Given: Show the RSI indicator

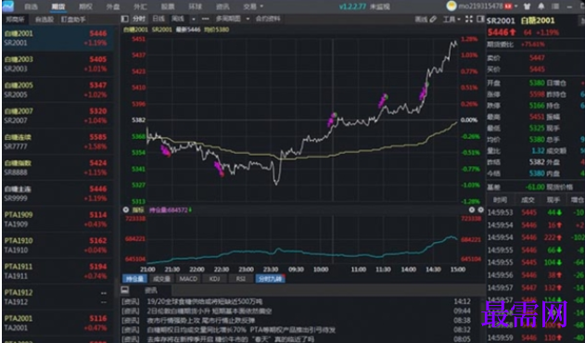Looking at the screenshot, I should [x=241, y=279].
